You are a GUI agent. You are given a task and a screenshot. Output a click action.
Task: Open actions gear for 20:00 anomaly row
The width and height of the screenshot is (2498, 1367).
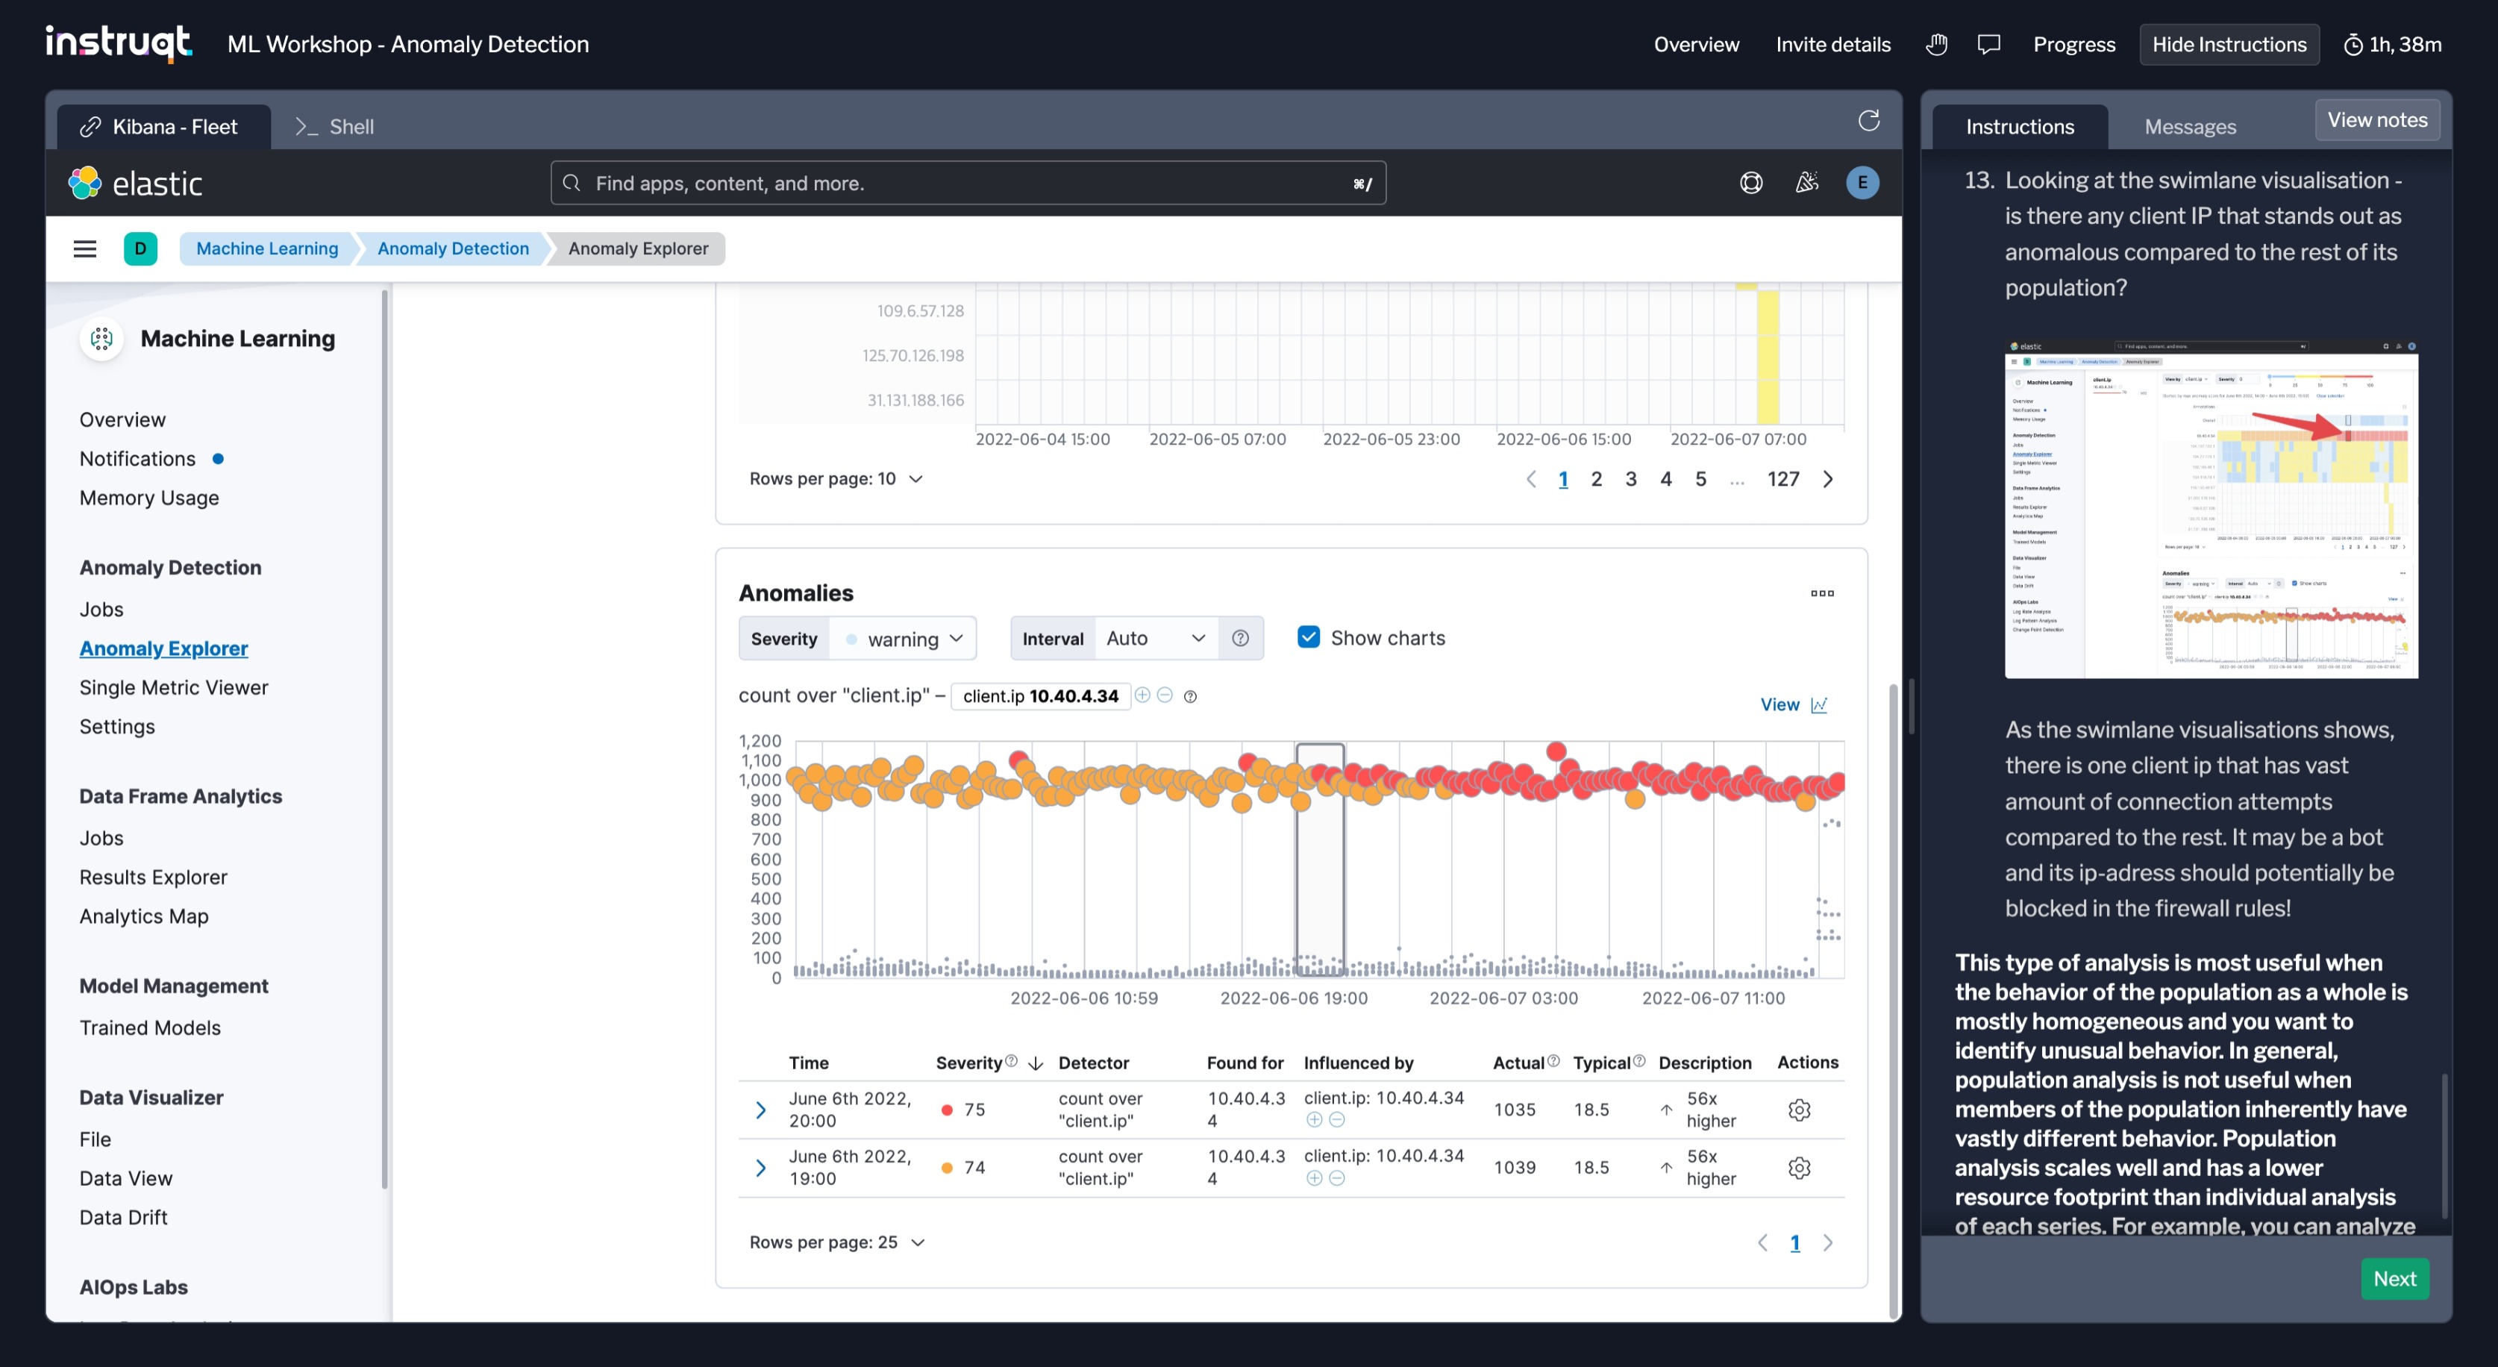coord(1799,1110)
